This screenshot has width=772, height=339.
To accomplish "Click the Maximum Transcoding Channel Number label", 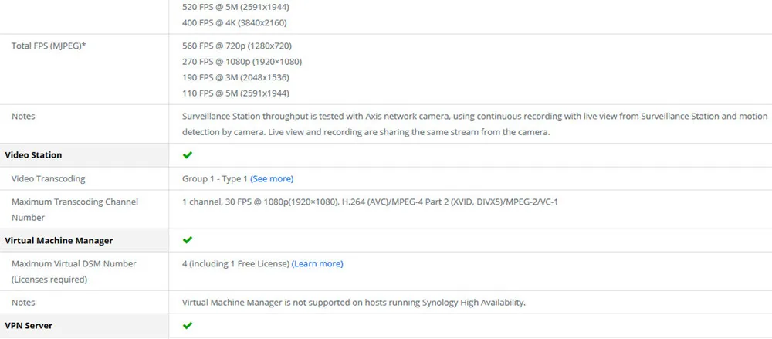I will tap(75, 209).
